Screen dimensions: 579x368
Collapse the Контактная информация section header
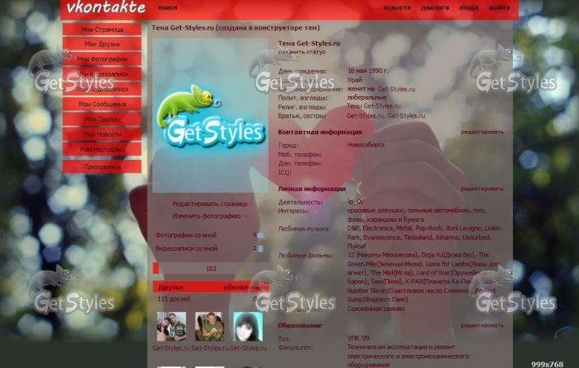pos(320,132)
